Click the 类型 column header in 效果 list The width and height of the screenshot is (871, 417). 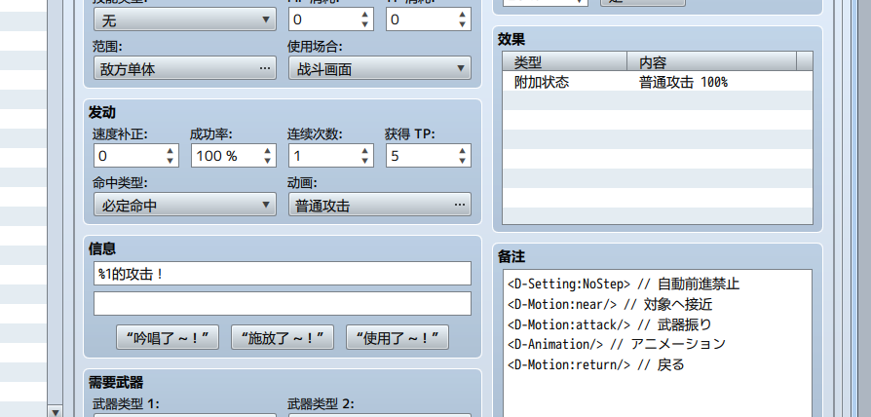[565, 61]
